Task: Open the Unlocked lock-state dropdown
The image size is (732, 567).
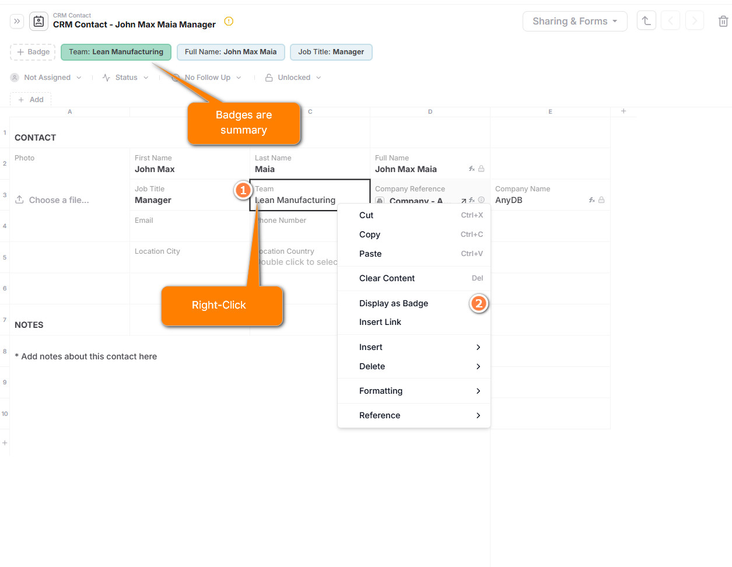Action: coord(293,78)
